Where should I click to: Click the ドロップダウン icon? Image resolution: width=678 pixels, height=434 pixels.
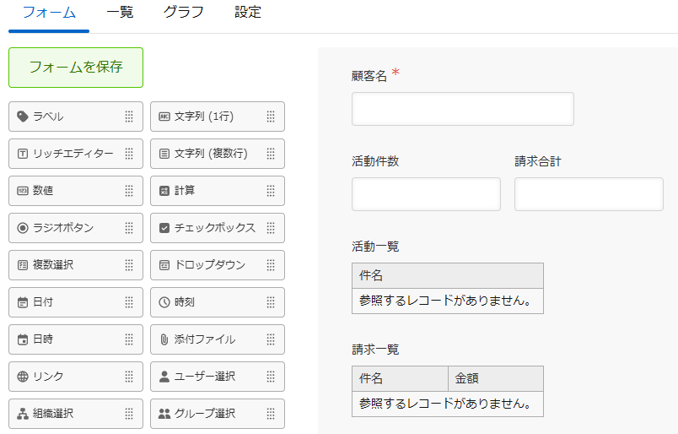[x=164, y=265]
